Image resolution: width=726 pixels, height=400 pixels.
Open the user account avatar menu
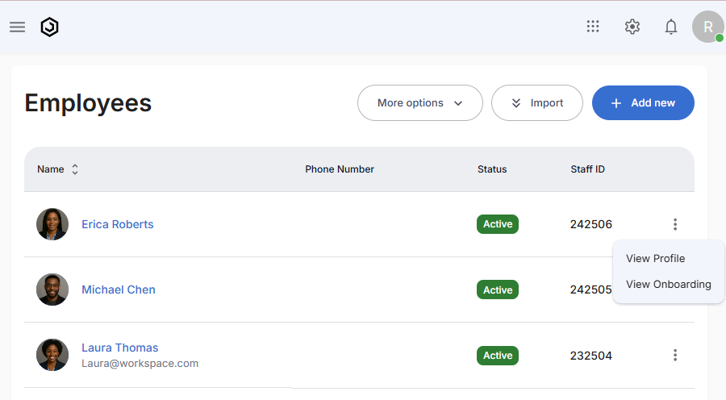(x=707, y=27)
